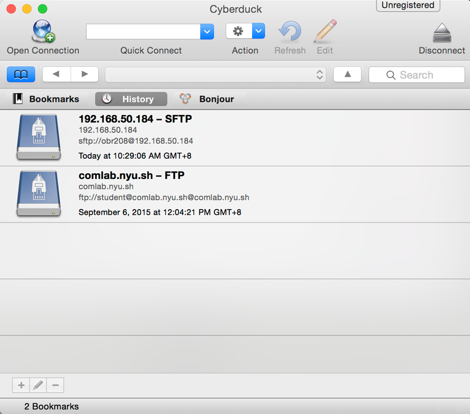Select the comlab.nyu.sh – FTP entry title
The width and height of the screenshot is (470, 414).
(x=132, y=175)
